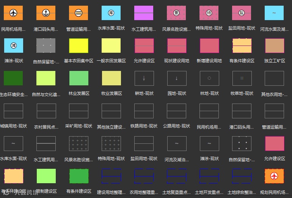Select the 其他独立建设 outline symbol
The image size is (292, 198).
111,111
